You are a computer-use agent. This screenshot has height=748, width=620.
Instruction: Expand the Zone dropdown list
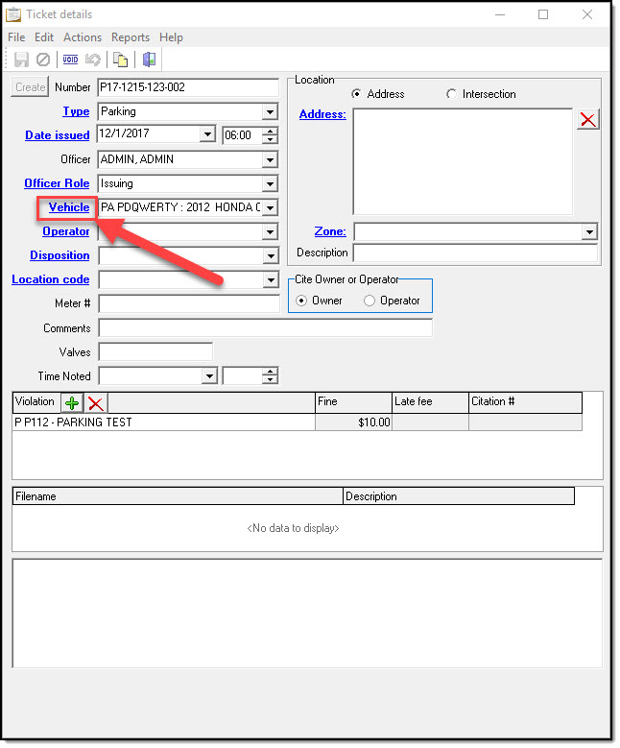(588, 231)
